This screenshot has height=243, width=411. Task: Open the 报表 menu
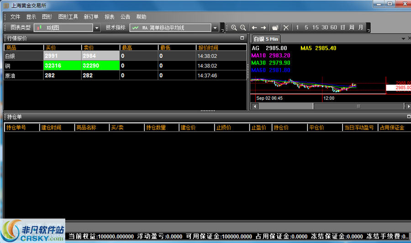(109, 17)
